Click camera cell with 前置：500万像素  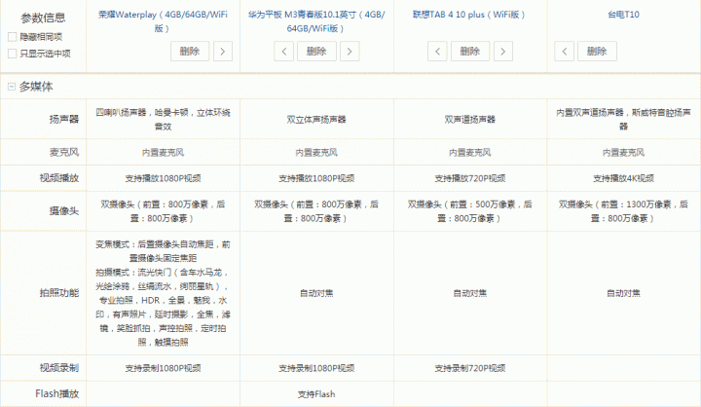point(470,211)
